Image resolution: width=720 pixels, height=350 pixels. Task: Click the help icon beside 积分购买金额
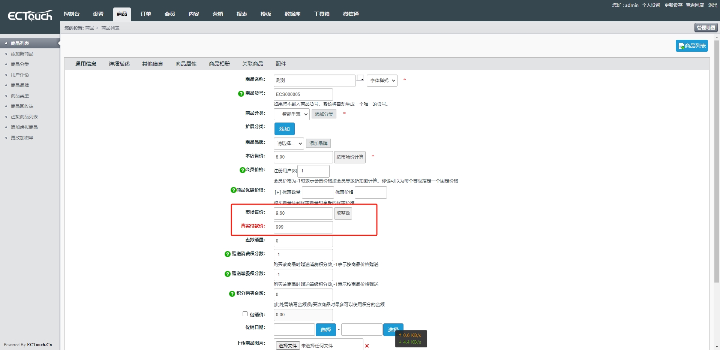pyautogui.click(x=231, y=294)
